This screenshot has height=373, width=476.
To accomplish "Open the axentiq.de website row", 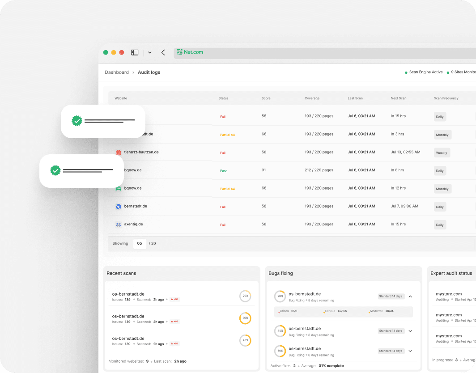I will 133,224.
